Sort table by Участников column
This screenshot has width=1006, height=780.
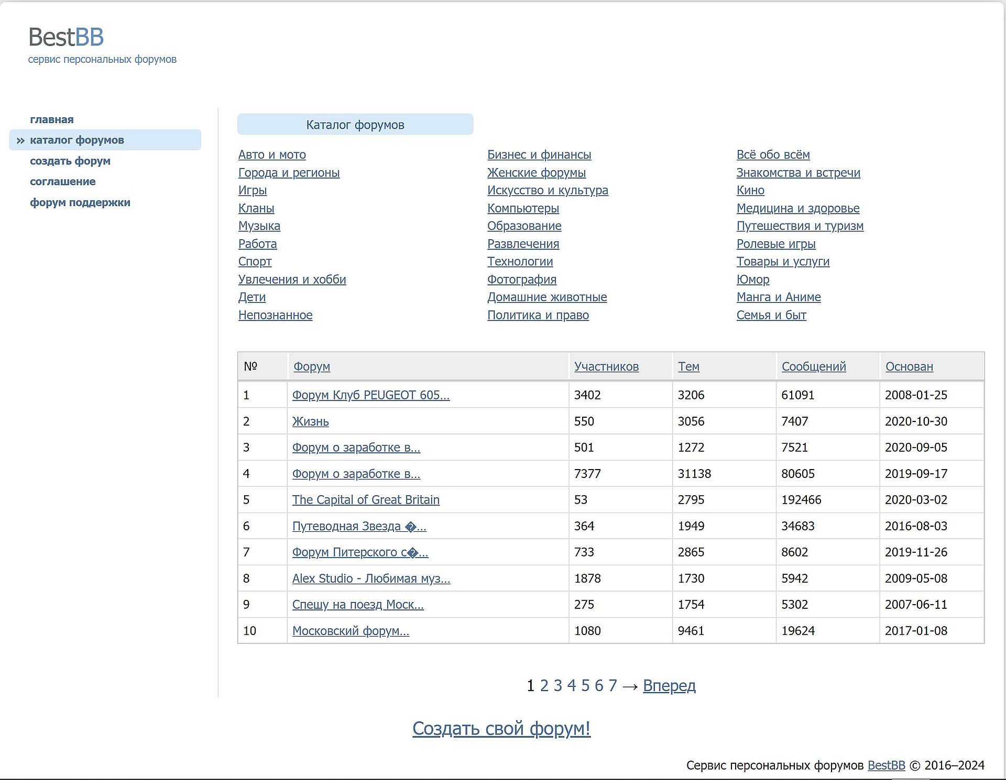point(606,366)
